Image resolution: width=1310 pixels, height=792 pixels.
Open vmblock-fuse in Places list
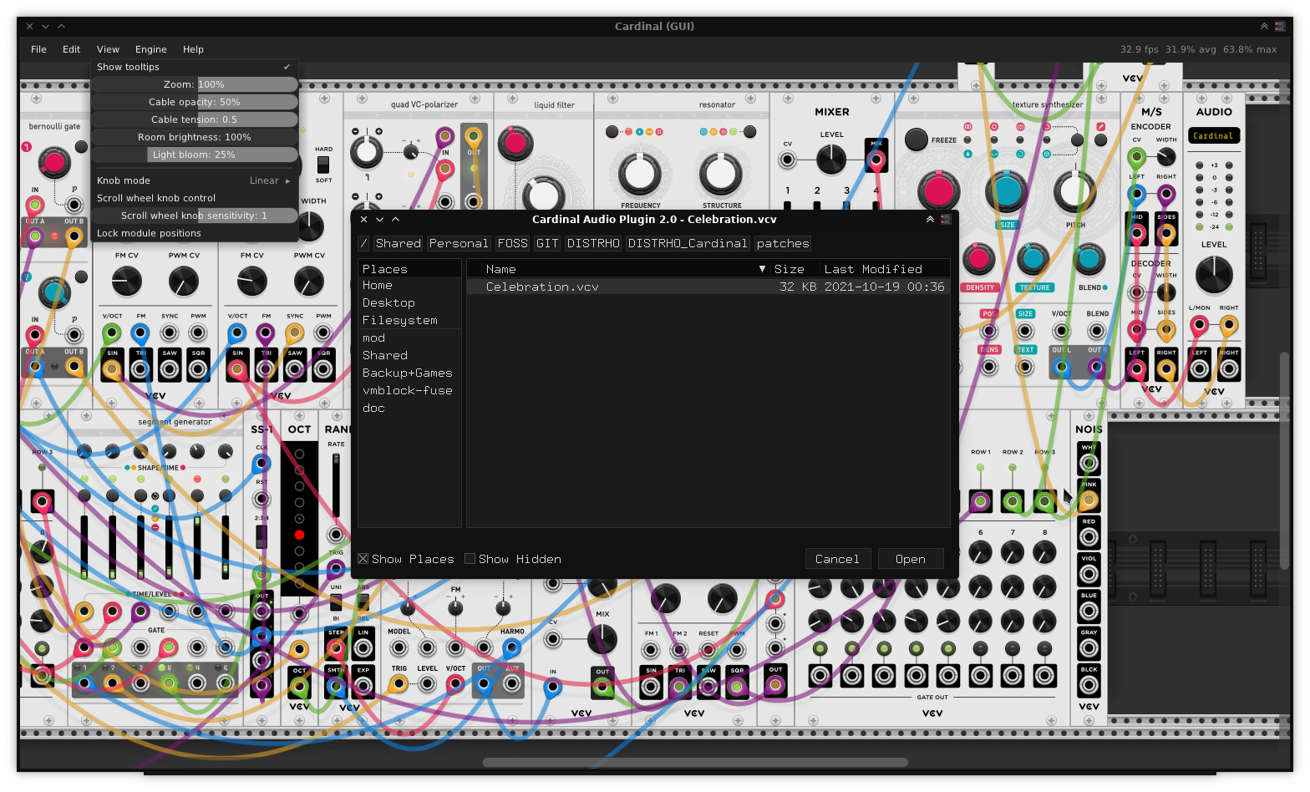[x=409, y=390]
